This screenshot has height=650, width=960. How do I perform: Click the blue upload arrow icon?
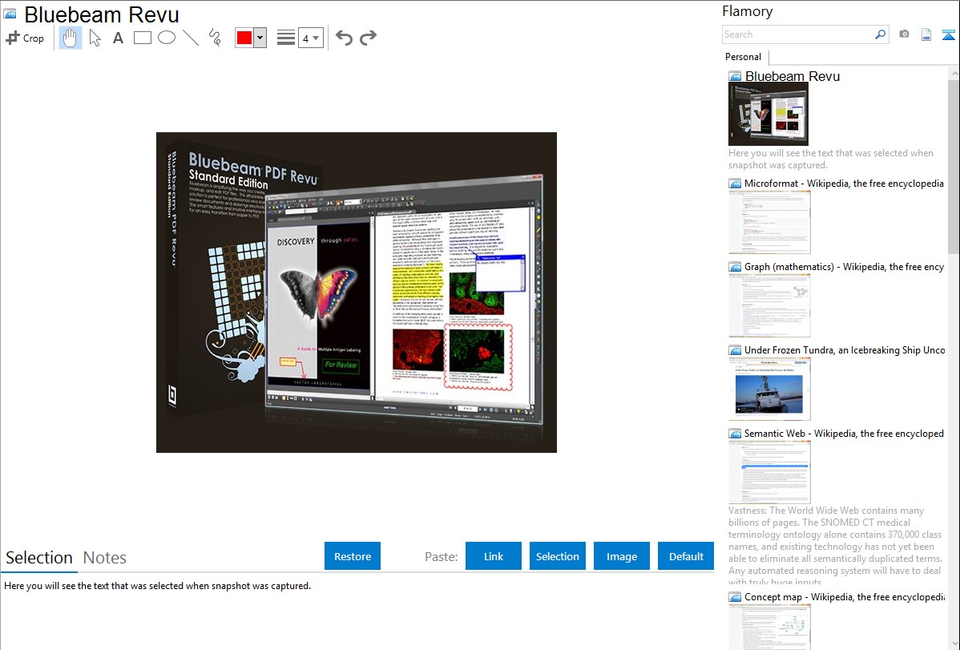[x=948, y=35]
